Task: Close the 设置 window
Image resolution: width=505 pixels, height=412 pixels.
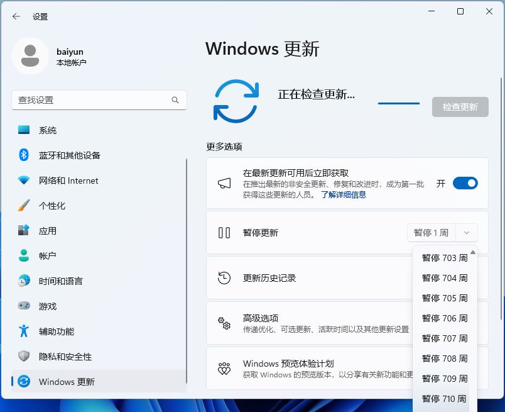Action: (x=489, y=11)
